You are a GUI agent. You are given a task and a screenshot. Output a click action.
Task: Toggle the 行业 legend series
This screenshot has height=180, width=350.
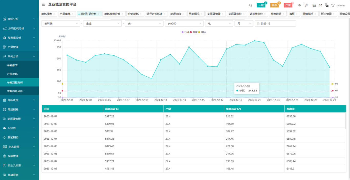tap(186, 32)
